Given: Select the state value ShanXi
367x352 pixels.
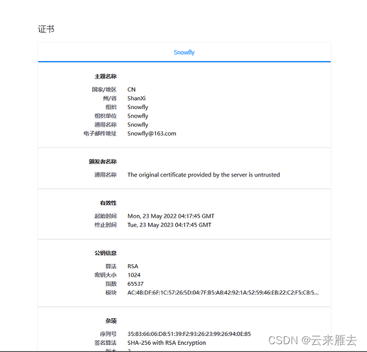Looking at the screenshot, I should [136, 98].
